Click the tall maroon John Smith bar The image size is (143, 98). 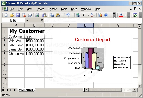[x=91, y=58]
